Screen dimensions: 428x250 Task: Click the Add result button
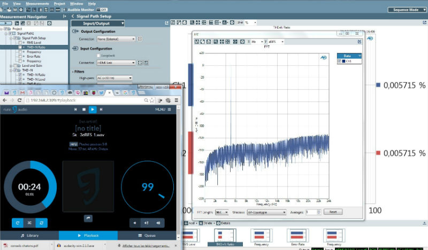coord(190,223)
